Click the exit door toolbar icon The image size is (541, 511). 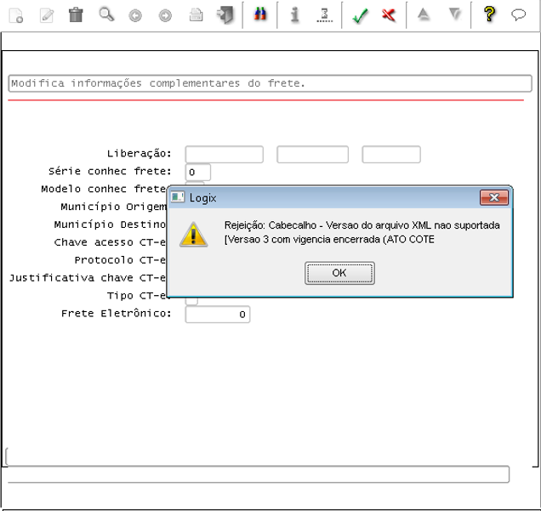pyautogui.click(x=225, y=15)
